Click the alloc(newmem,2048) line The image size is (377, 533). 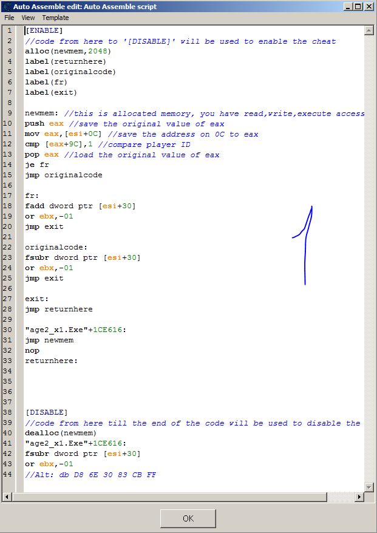click(x=68, y=52)
